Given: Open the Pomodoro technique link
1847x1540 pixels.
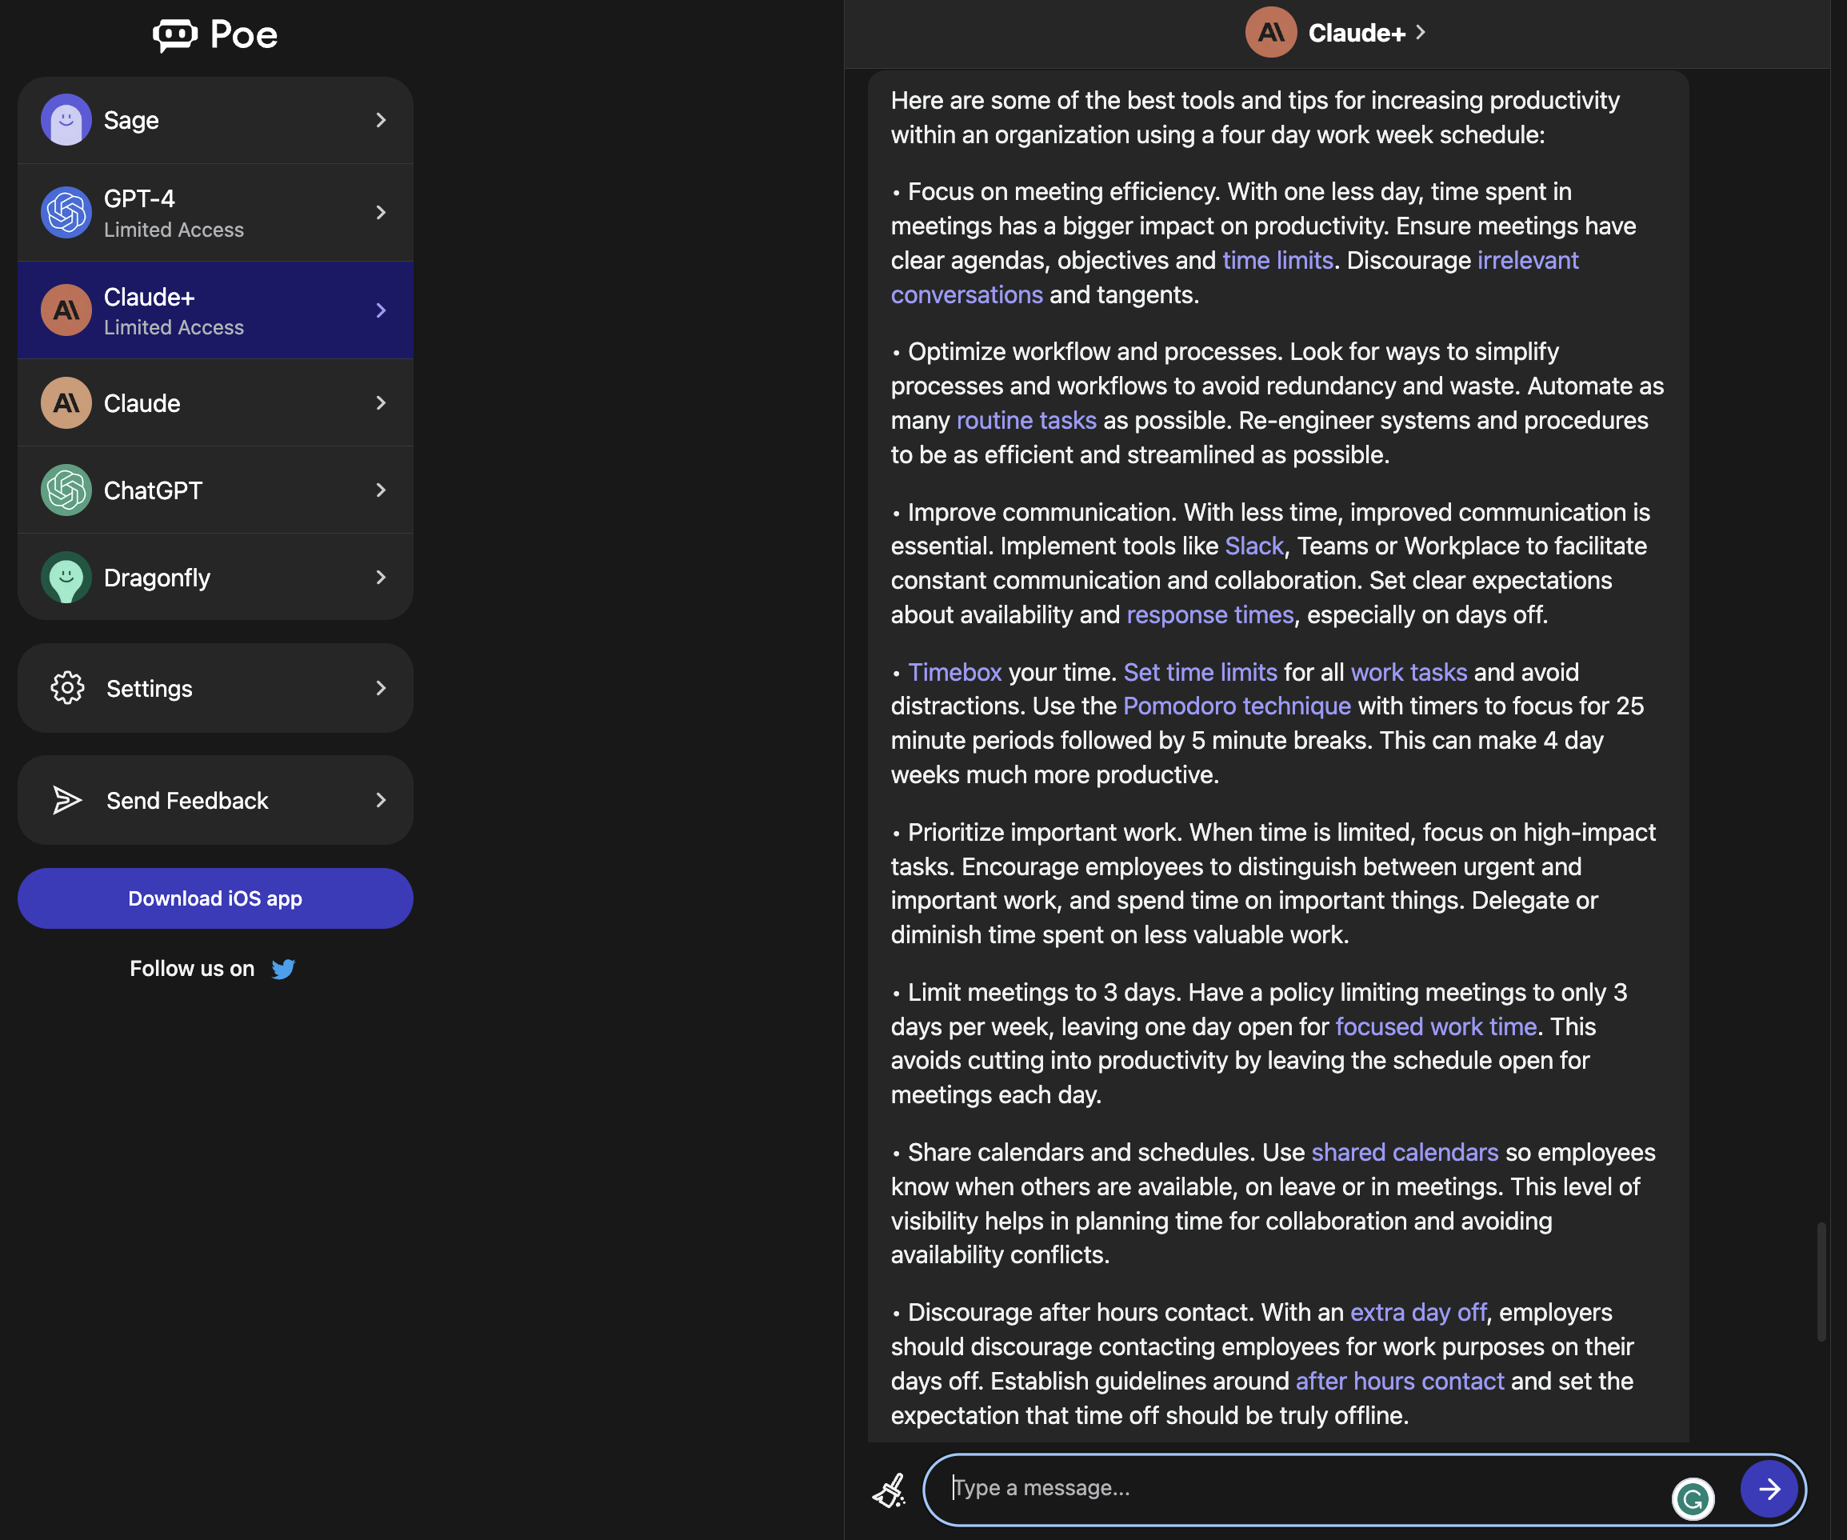Looking at the screenshot, I should [x=1237, y=706].
